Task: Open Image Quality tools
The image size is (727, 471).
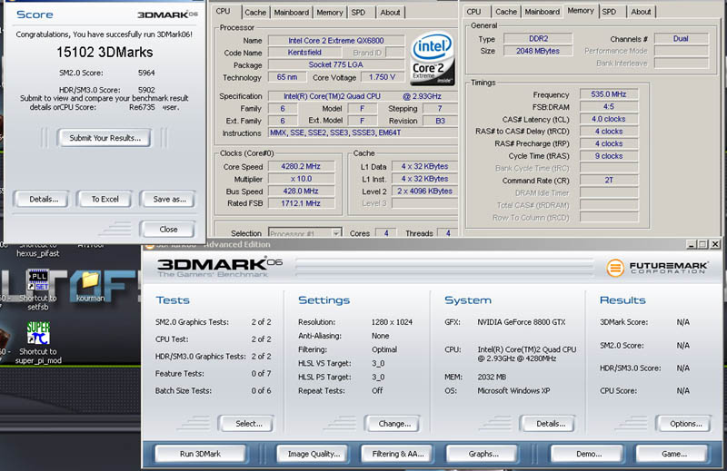Action: (314, 454)
